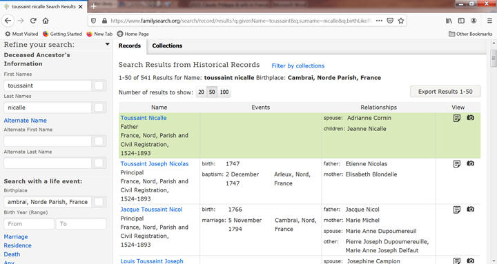Tick exact checkbox beside First Names field
This screenshot has height=264, width=497.
tap(99, 85)
